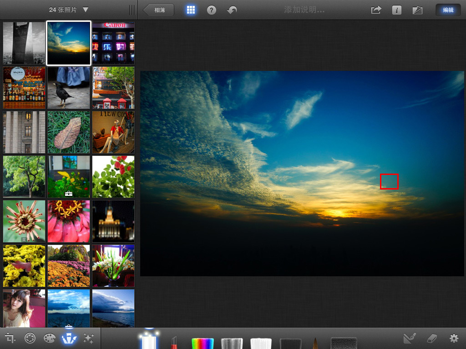Tap the 编辑 Edit button
The width and height of the screenshot is (466, 349).
coord(448,10)
